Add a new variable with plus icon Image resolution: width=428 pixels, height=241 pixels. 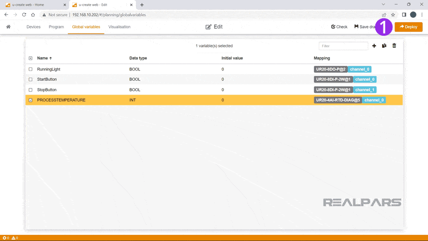(x=374, y=46)
